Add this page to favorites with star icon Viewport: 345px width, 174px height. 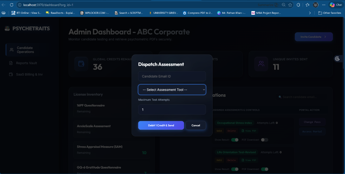[x=290, y=5]
